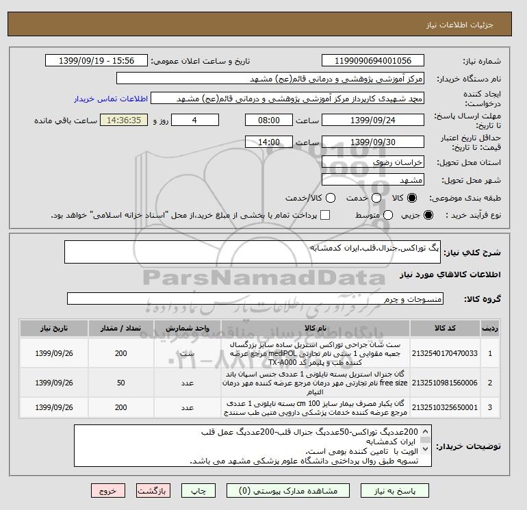Image resolution: width=527 pixels, height=510 pixels.
Task: Click the واحد شمارش column header
Action: 188,328
